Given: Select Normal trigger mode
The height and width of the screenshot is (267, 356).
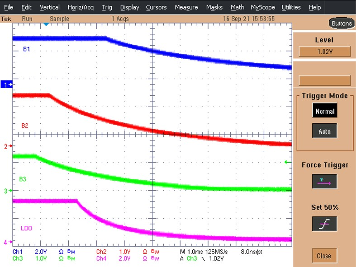Looking at the screenshot, I should (x=324, y=111).
